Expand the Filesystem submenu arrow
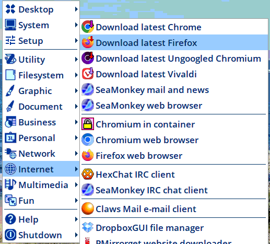Image resolution: width=270 pixels, height=244 pixels. click(x=76, y=75)
